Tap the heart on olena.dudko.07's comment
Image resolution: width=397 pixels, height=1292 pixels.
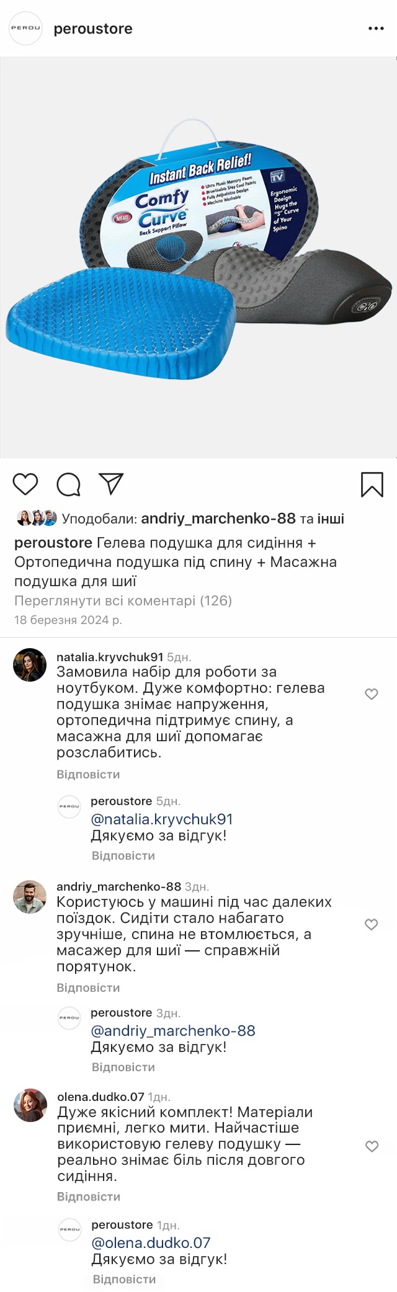coord(372,1146)
